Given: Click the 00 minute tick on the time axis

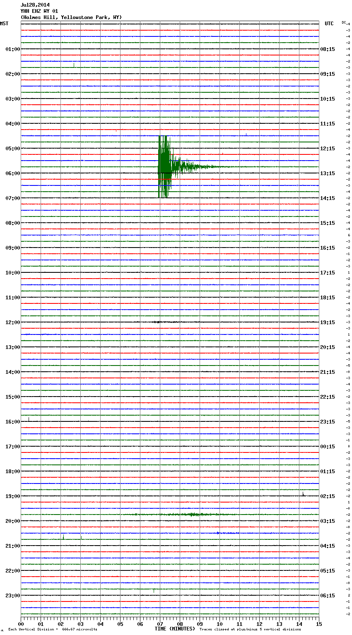Looking at the screenshot, I should pos(21,624).
